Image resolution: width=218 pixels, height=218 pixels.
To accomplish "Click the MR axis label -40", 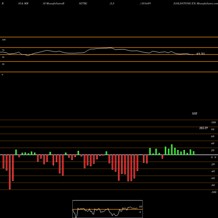I will (x=213, y=171).
